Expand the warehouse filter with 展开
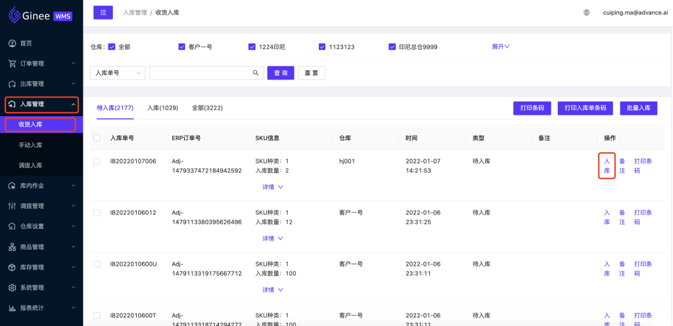 pyautogui.click(x=500, y=47)
